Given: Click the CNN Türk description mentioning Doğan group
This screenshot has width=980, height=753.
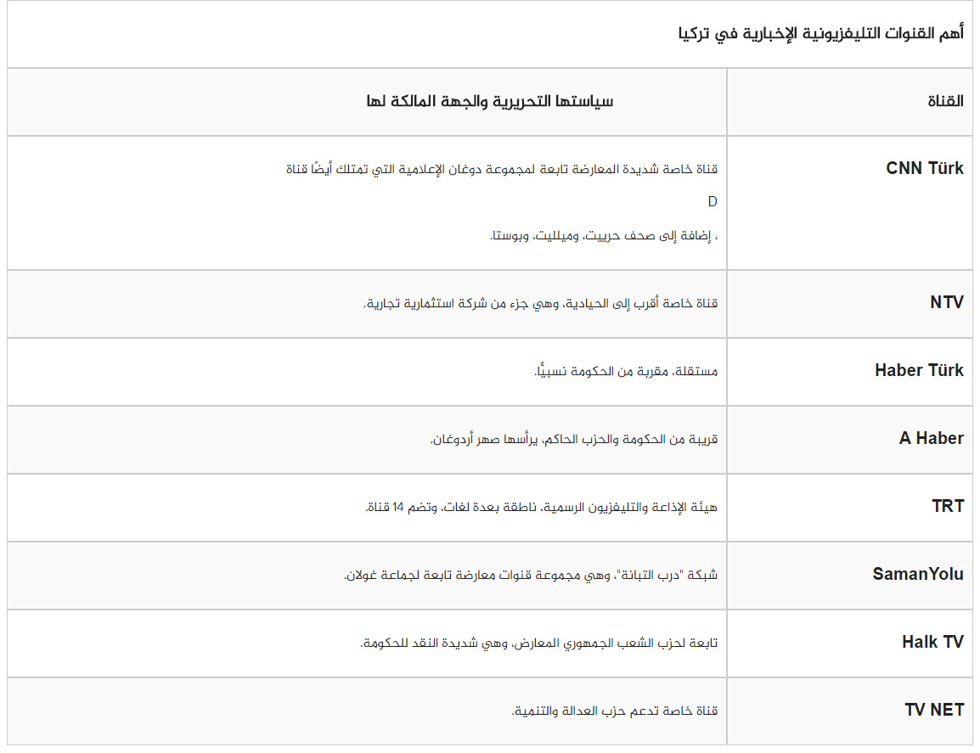Looking at the screenshot, I should (x=501, y=169).
